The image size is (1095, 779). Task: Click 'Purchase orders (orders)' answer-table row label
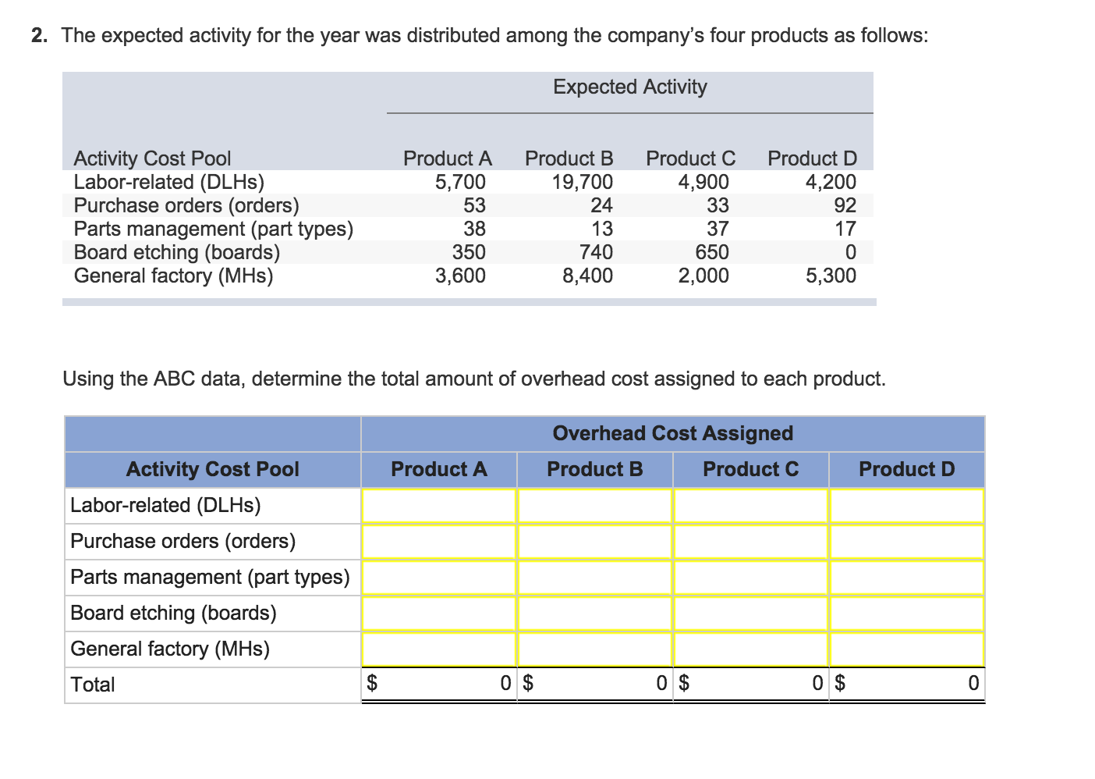tap(183, 541)
